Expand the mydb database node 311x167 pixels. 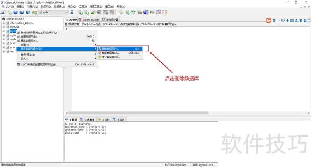pos(3,31)
